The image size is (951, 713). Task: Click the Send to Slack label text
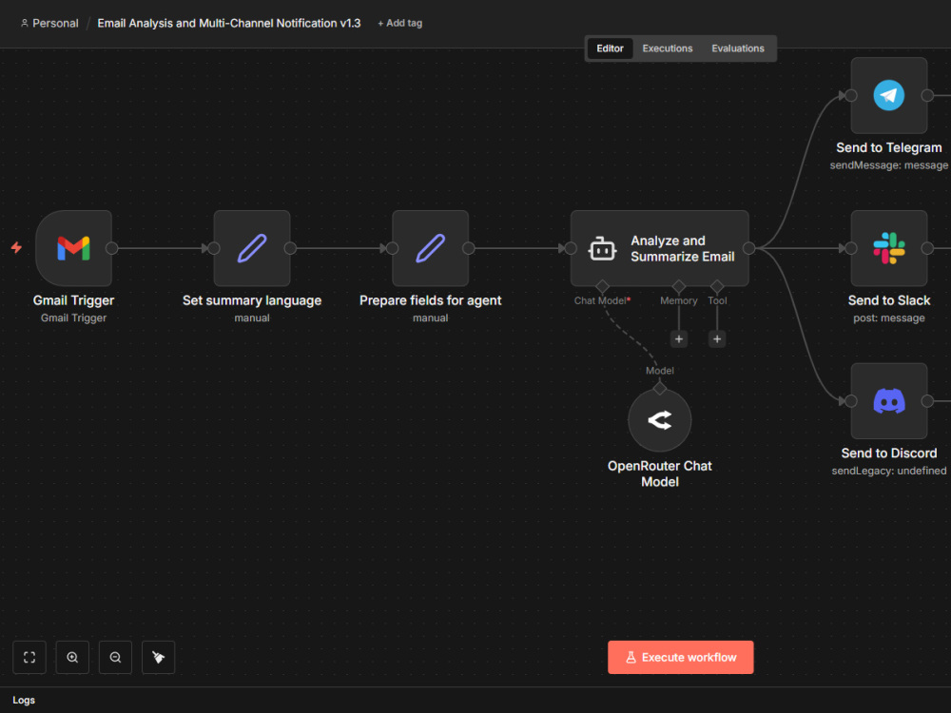click(888, 300)
